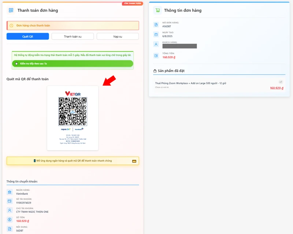The width and height of the screenshot is (293, 234).
Task: Click the wallet icon beside Tổng tiền
Action: click(x=156, y=56)
